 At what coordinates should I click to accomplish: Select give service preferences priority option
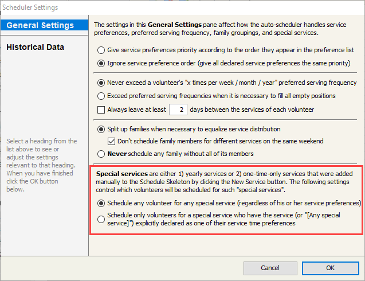101,50
